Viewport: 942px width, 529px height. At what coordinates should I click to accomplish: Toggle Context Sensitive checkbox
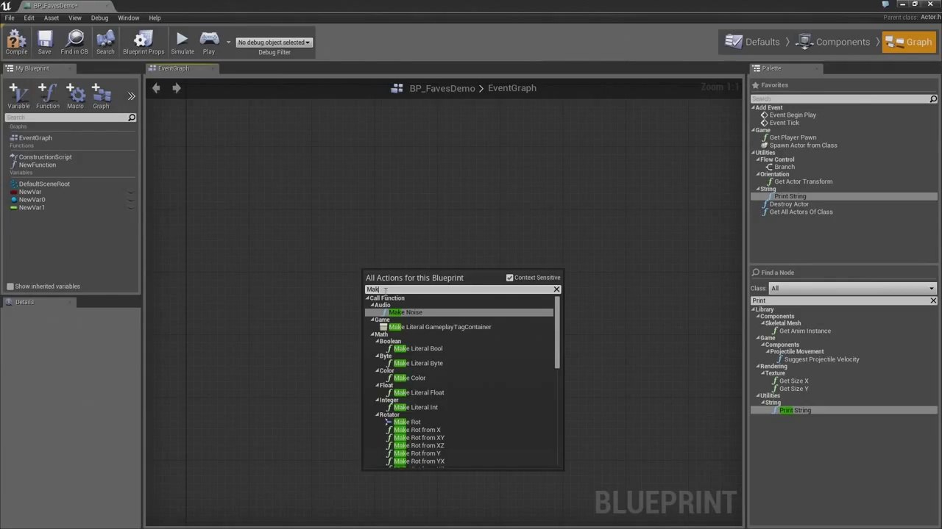point(509,278)
